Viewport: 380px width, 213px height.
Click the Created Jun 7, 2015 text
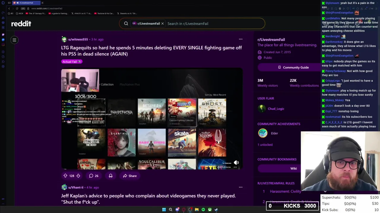point(277,52)
